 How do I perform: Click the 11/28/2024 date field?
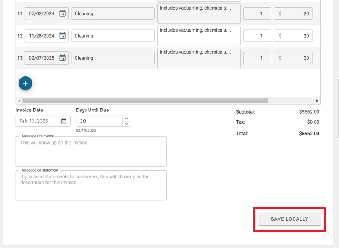pyautogui.click(x=41, y=36)
